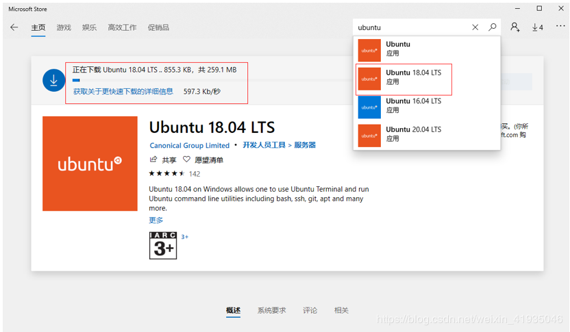
Task: Close the Microsoft Store window
Action: [x=561, y=8]
